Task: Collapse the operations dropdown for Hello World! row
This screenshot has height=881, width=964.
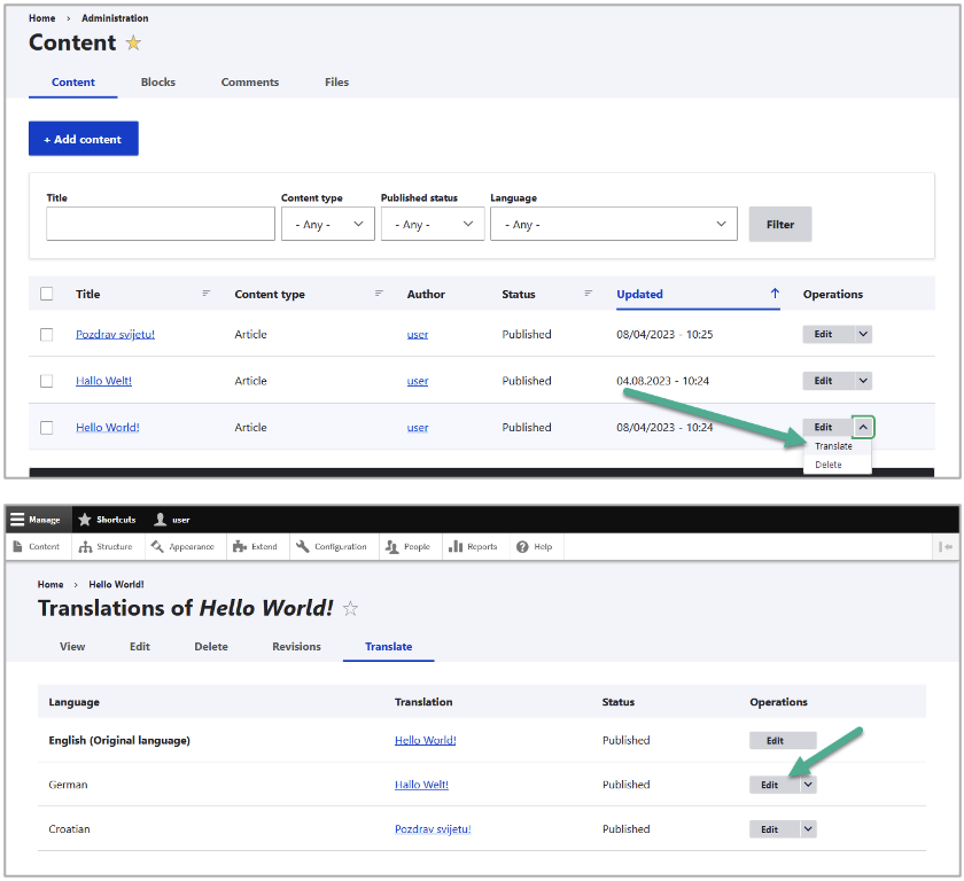Action: pos(863,427)
